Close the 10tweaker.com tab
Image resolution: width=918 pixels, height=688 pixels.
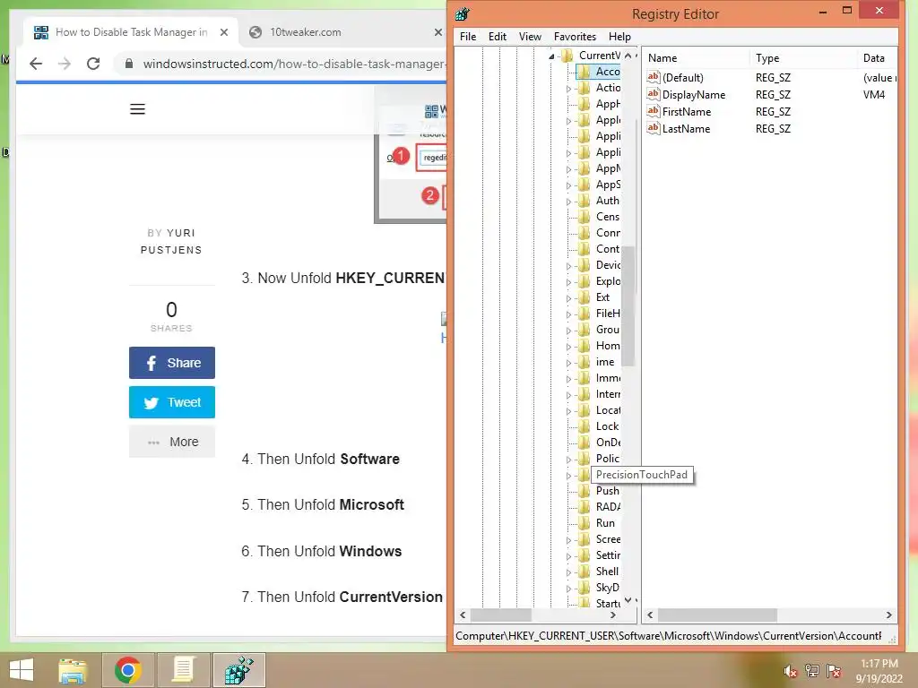[437, 32]
